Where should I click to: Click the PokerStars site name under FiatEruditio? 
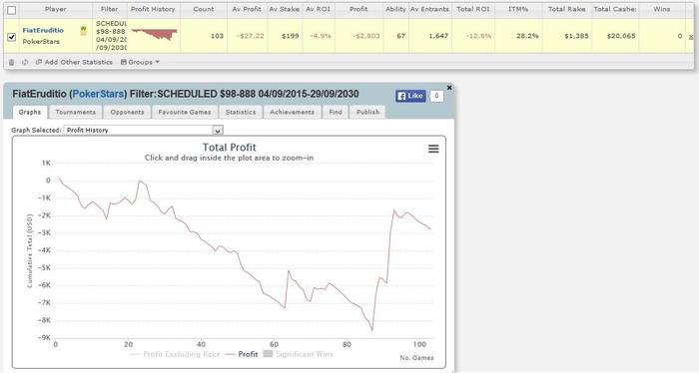(41, 42)
